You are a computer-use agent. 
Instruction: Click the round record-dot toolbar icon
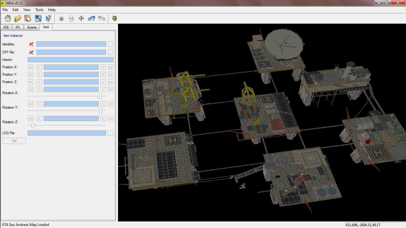[x=61, y=18]
